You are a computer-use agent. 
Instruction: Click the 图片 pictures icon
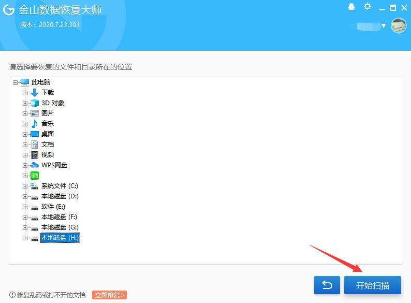(35, 113)
